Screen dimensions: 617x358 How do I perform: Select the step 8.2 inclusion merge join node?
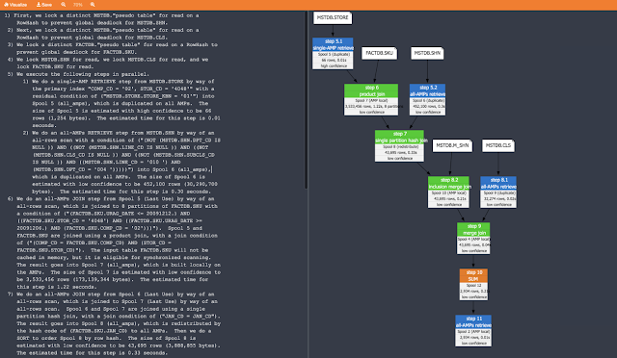[448, 192]
